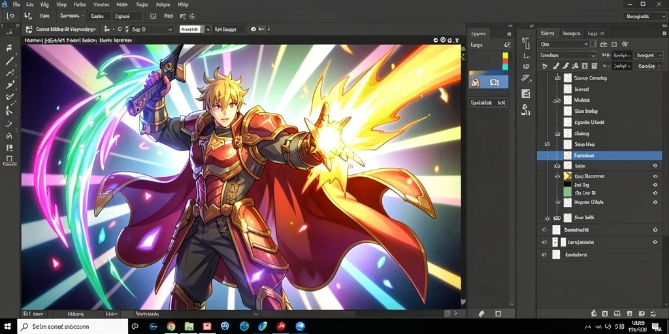Open the 'Sag B' dropdown in options bar
669x334 pixels.
pyautogui.click(x=151, y=29)
